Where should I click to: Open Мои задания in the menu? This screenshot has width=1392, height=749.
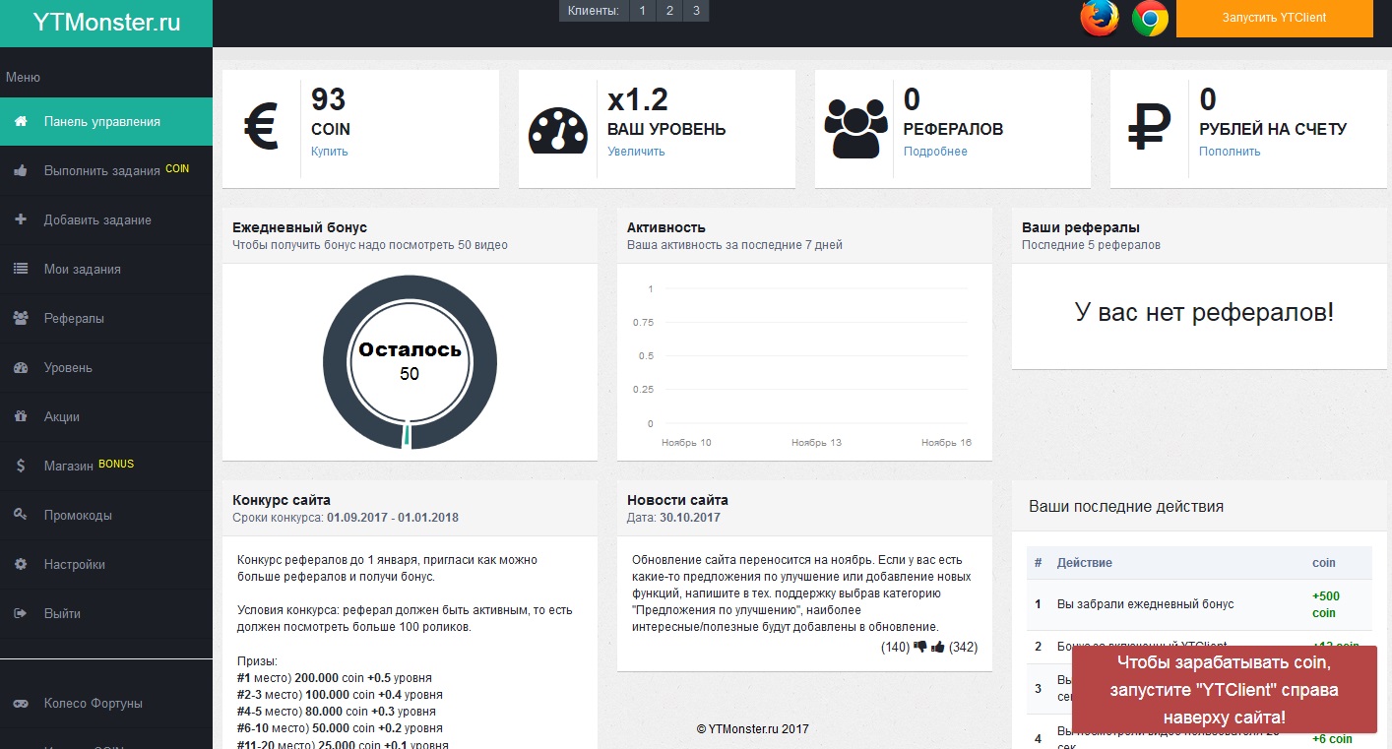(x=106, y=270)
